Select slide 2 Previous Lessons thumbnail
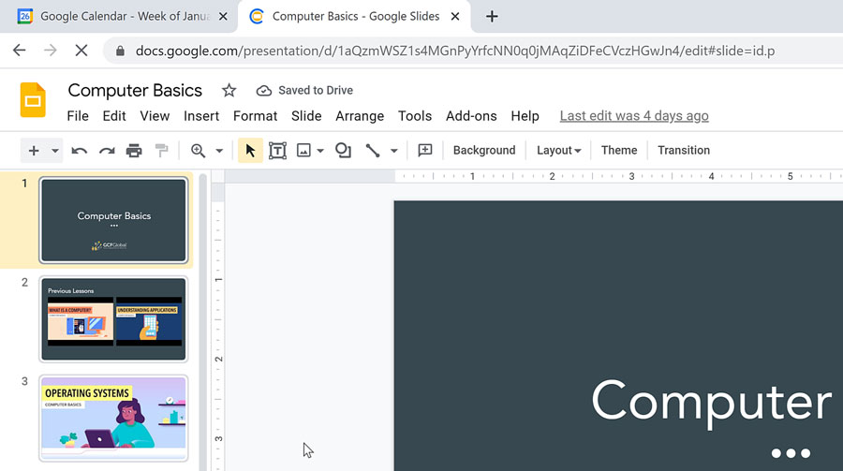Viewport: 843px width, 471px height. pos(113,319)
